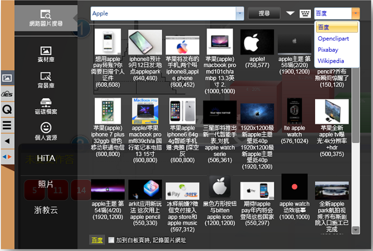Select the apple tv 4k分辨率+hdr thumbnail
The image size is (373, 251).
tap(332, 111)
